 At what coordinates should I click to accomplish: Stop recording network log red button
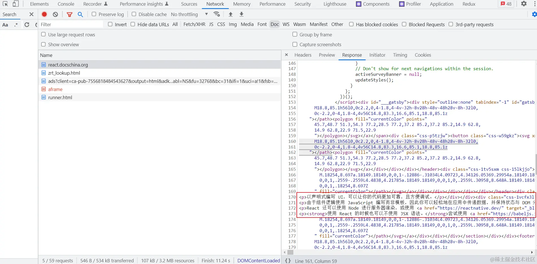pos(44,14)
